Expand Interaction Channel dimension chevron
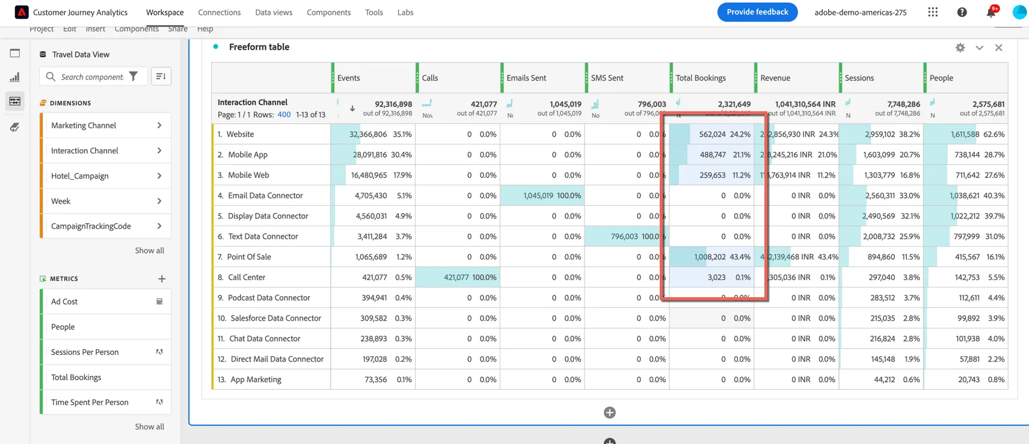Screen dimensions: 1029x444 click(x=159, y=150)
